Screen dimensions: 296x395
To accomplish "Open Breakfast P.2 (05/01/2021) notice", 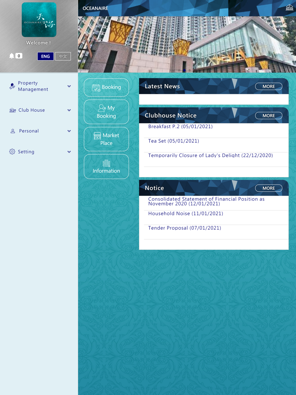I will click(x=180, y=126).
